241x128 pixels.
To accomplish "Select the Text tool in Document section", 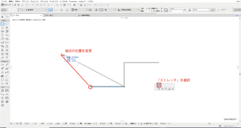I will click(x=2, y=72).
